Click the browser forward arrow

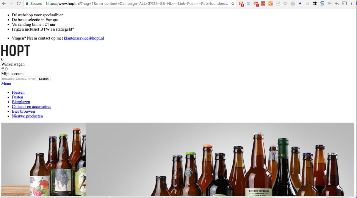[x=11, y=4]
